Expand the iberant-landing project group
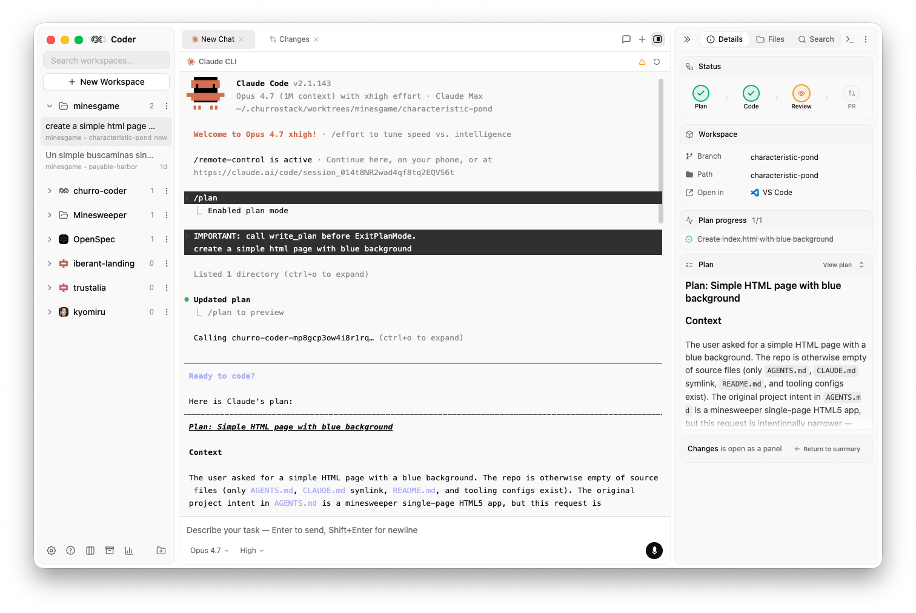Viewport: 916px width, 613px height. [x=50, y=263]
